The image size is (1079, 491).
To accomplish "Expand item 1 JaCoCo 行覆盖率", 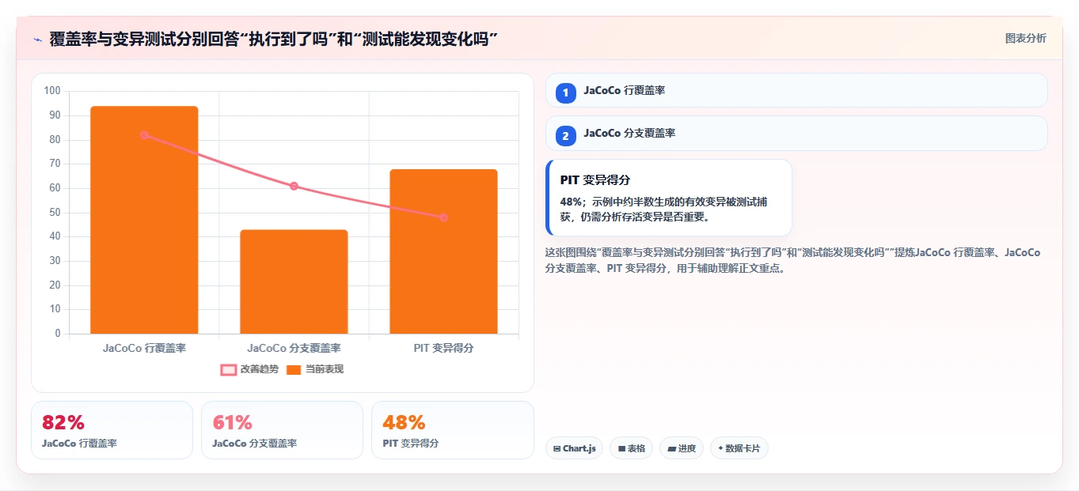I will 796,90.
